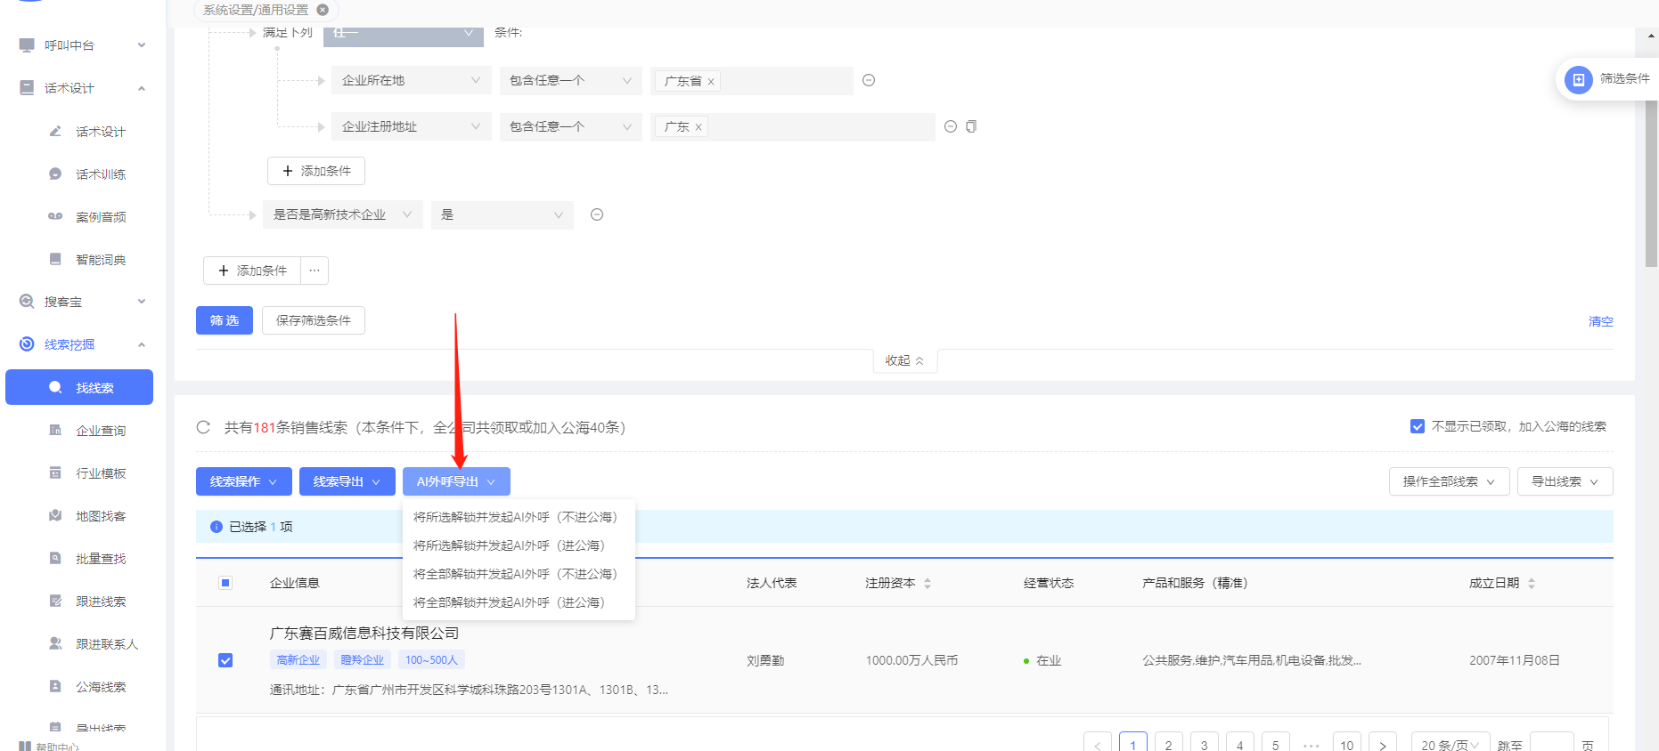This screenshot has width=1659, height=751.
Task: Click the 高新企业 tag
Action: point(298,659)
